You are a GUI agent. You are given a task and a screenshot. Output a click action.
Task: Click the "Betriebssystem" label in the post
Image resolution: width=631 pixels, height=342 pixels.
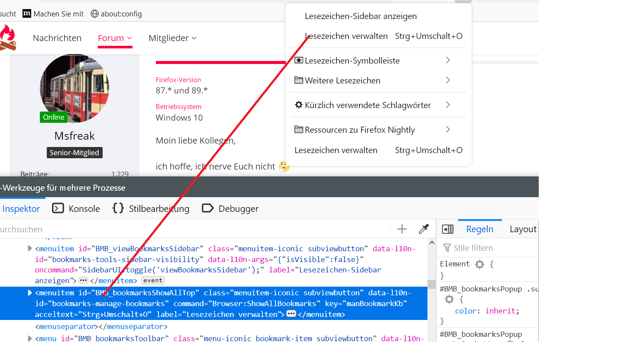(x=178, y=106)
